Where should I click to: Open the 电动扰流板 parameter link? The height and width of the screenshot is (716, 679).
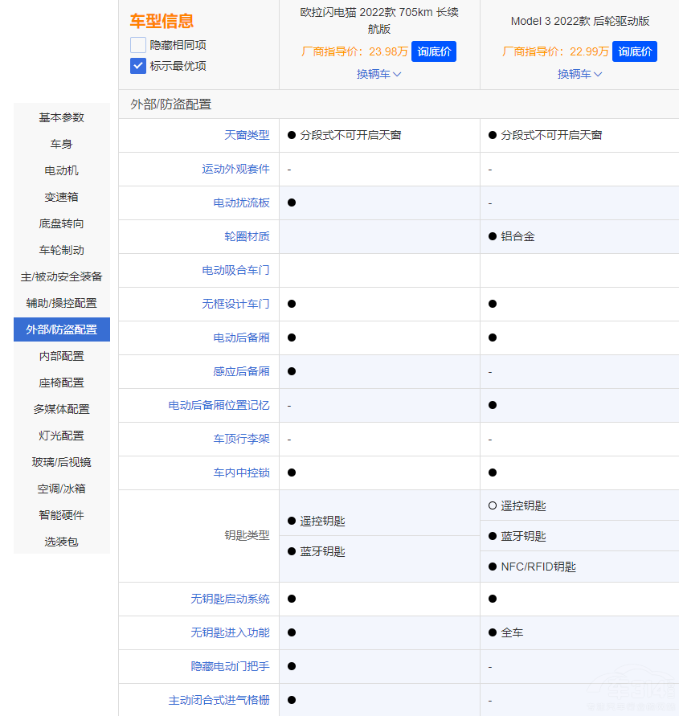[241, 203]
